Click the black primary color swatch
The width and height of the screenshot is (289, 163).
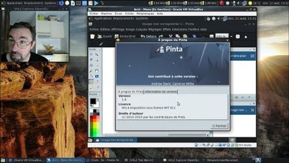93,101
